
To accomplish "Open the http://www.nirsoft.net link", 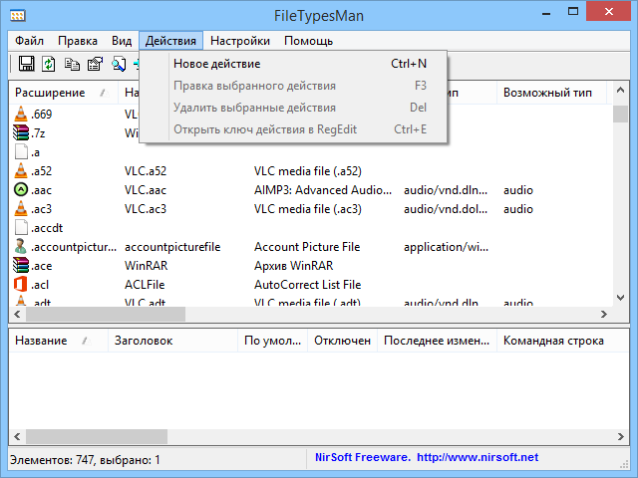I will click(478, 458).
